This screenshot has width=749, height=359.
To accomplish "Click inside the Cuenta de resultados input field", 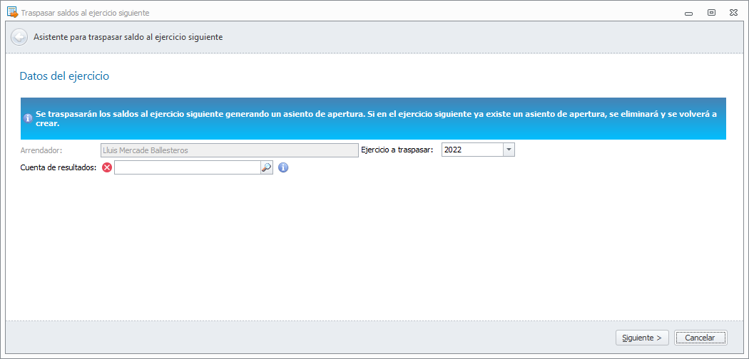I will pos(187,167).
